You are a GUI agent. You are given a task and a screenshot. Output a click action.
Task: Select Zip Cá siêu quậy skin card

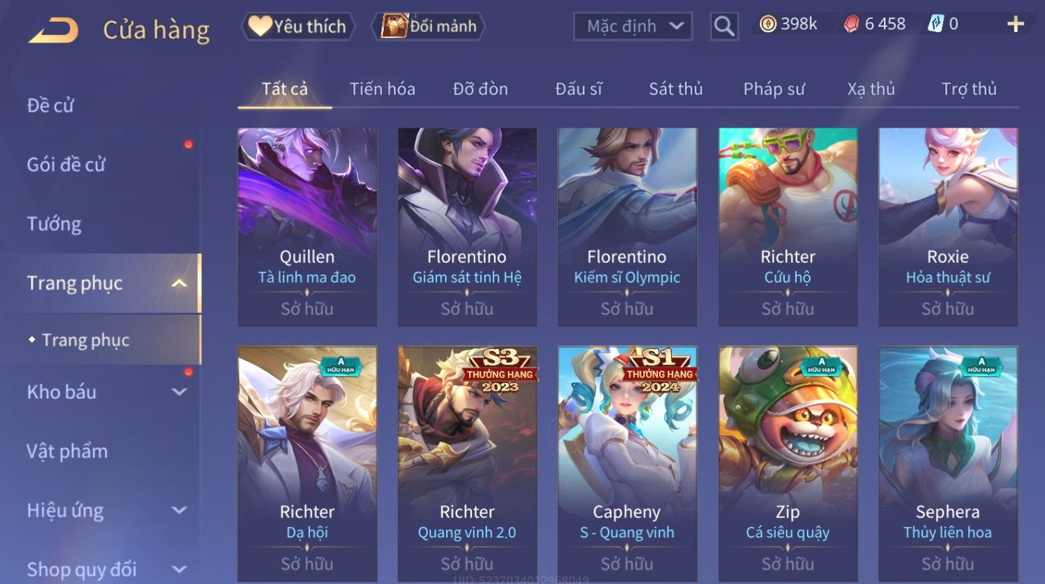[788, 463]
